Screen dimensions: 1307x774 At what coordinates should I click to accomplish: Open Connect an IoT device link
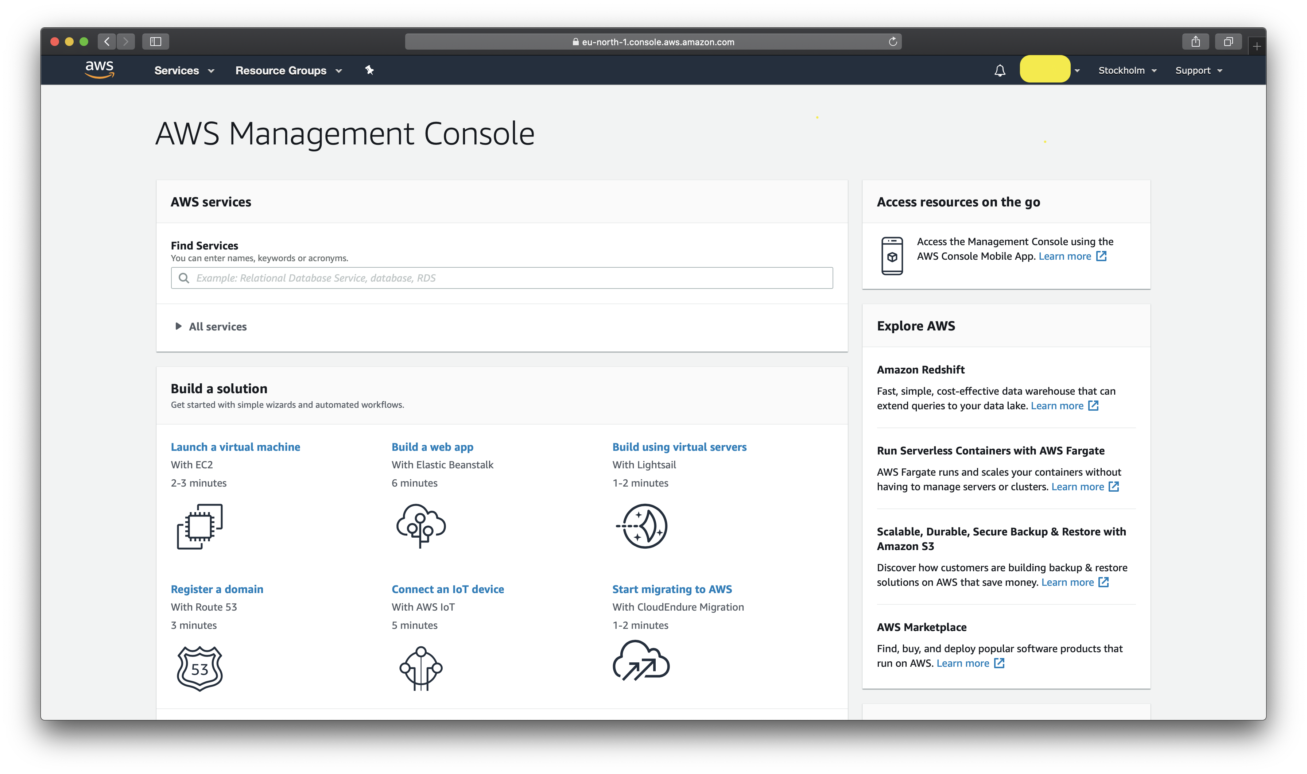[448, 589]
